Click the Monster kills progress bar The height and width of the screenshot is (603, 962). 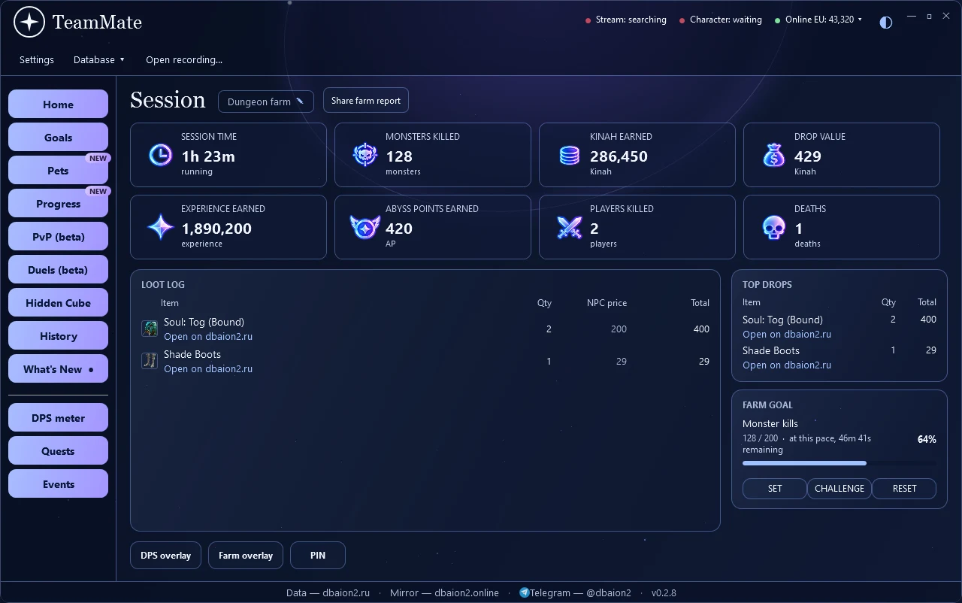pos(839,463)
